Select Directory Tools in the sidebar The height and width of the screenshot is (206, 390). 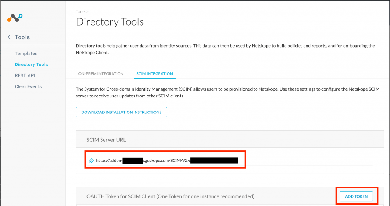tap(31, 64)
